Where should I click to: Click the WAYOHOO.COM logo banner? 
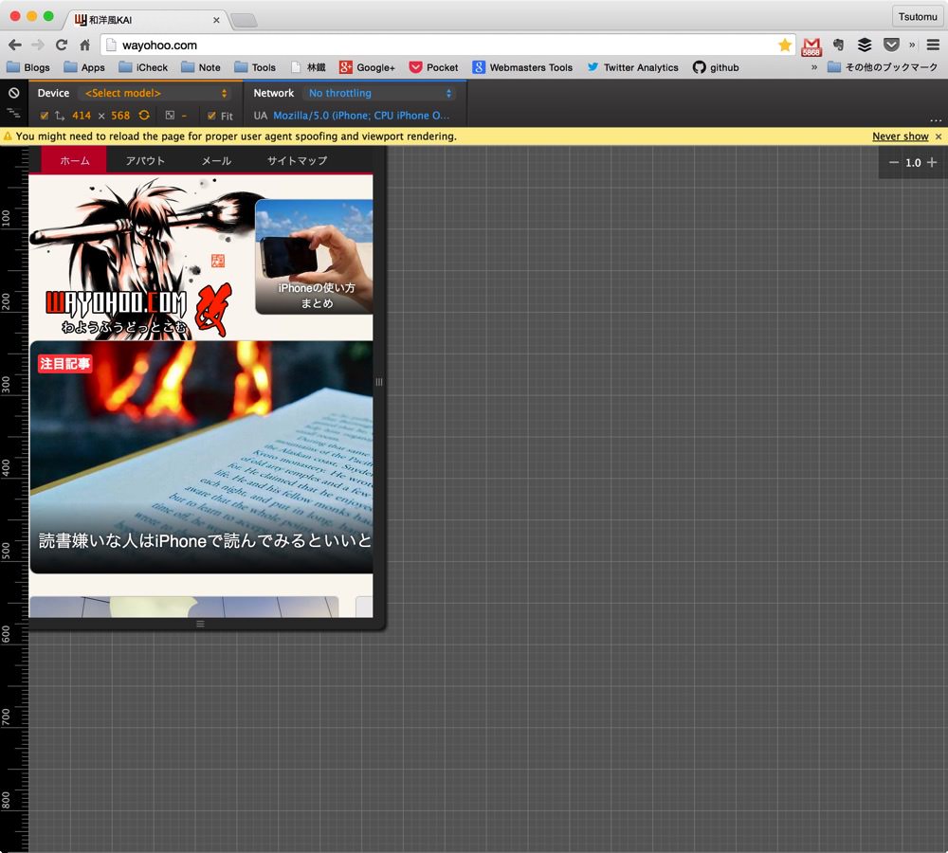tap(141, 258)
